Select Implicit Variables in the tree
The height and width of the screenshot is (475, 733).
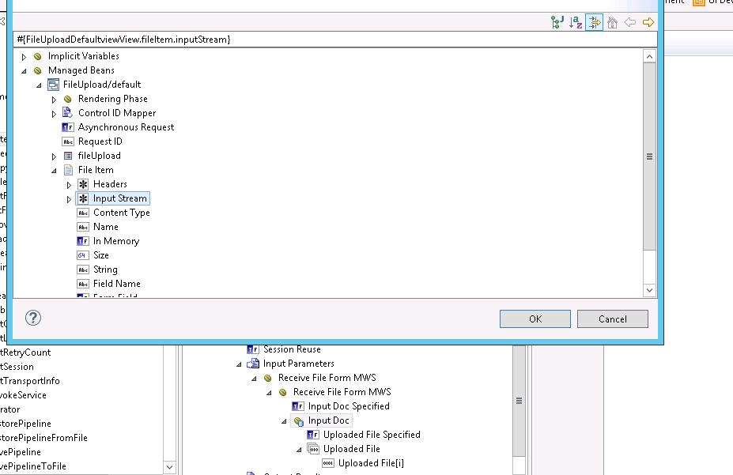pyautogui.click(x=83, y=56)
